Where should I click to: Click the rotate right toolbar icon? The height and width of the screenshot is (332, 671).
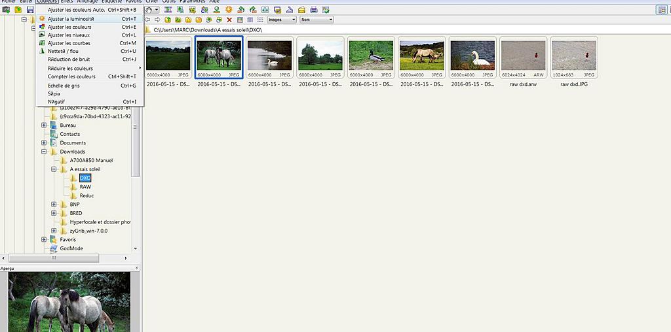[253, 10]
